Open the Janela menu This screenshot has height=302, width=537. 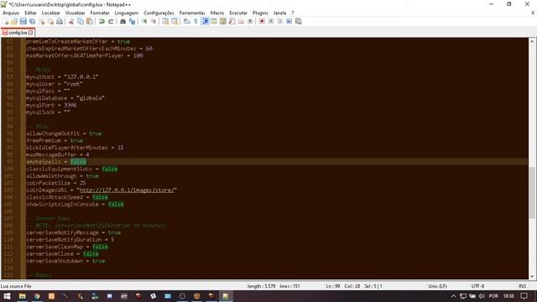279,13
